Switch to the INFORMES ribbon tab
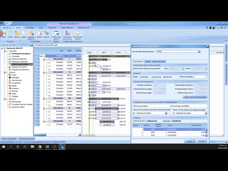228x171 pixels. pyautogui.click(x=30, y=28)
